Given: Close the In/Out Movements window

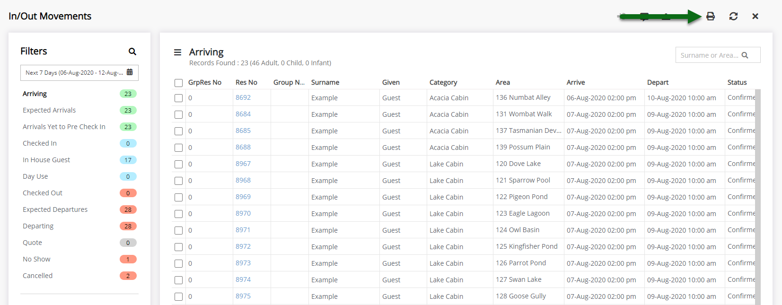Looking at the screenshot, I should (756, 16).
